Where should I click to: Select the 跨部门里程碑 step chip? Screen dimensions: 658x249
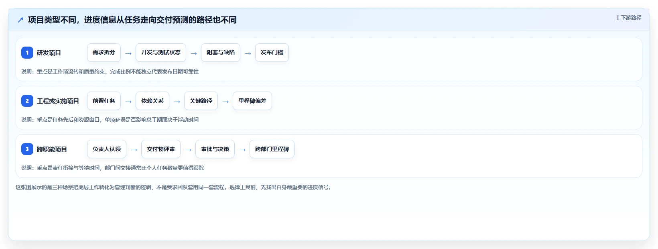point(272,149)
